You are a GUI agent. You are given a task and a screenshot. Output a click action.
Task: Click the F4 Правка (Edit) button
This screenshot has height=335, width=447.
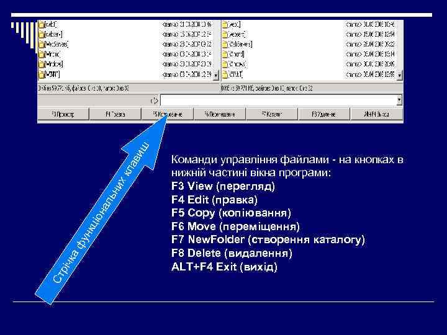pyautogui.click(x=115, y=114)
